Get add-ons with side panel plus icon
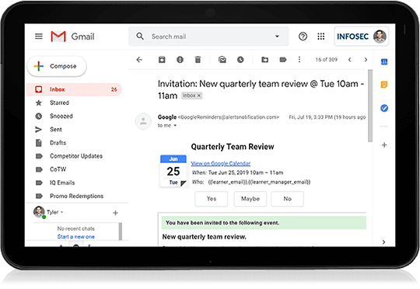The height and width of the screenshot is (289, 420). [384, 145]
